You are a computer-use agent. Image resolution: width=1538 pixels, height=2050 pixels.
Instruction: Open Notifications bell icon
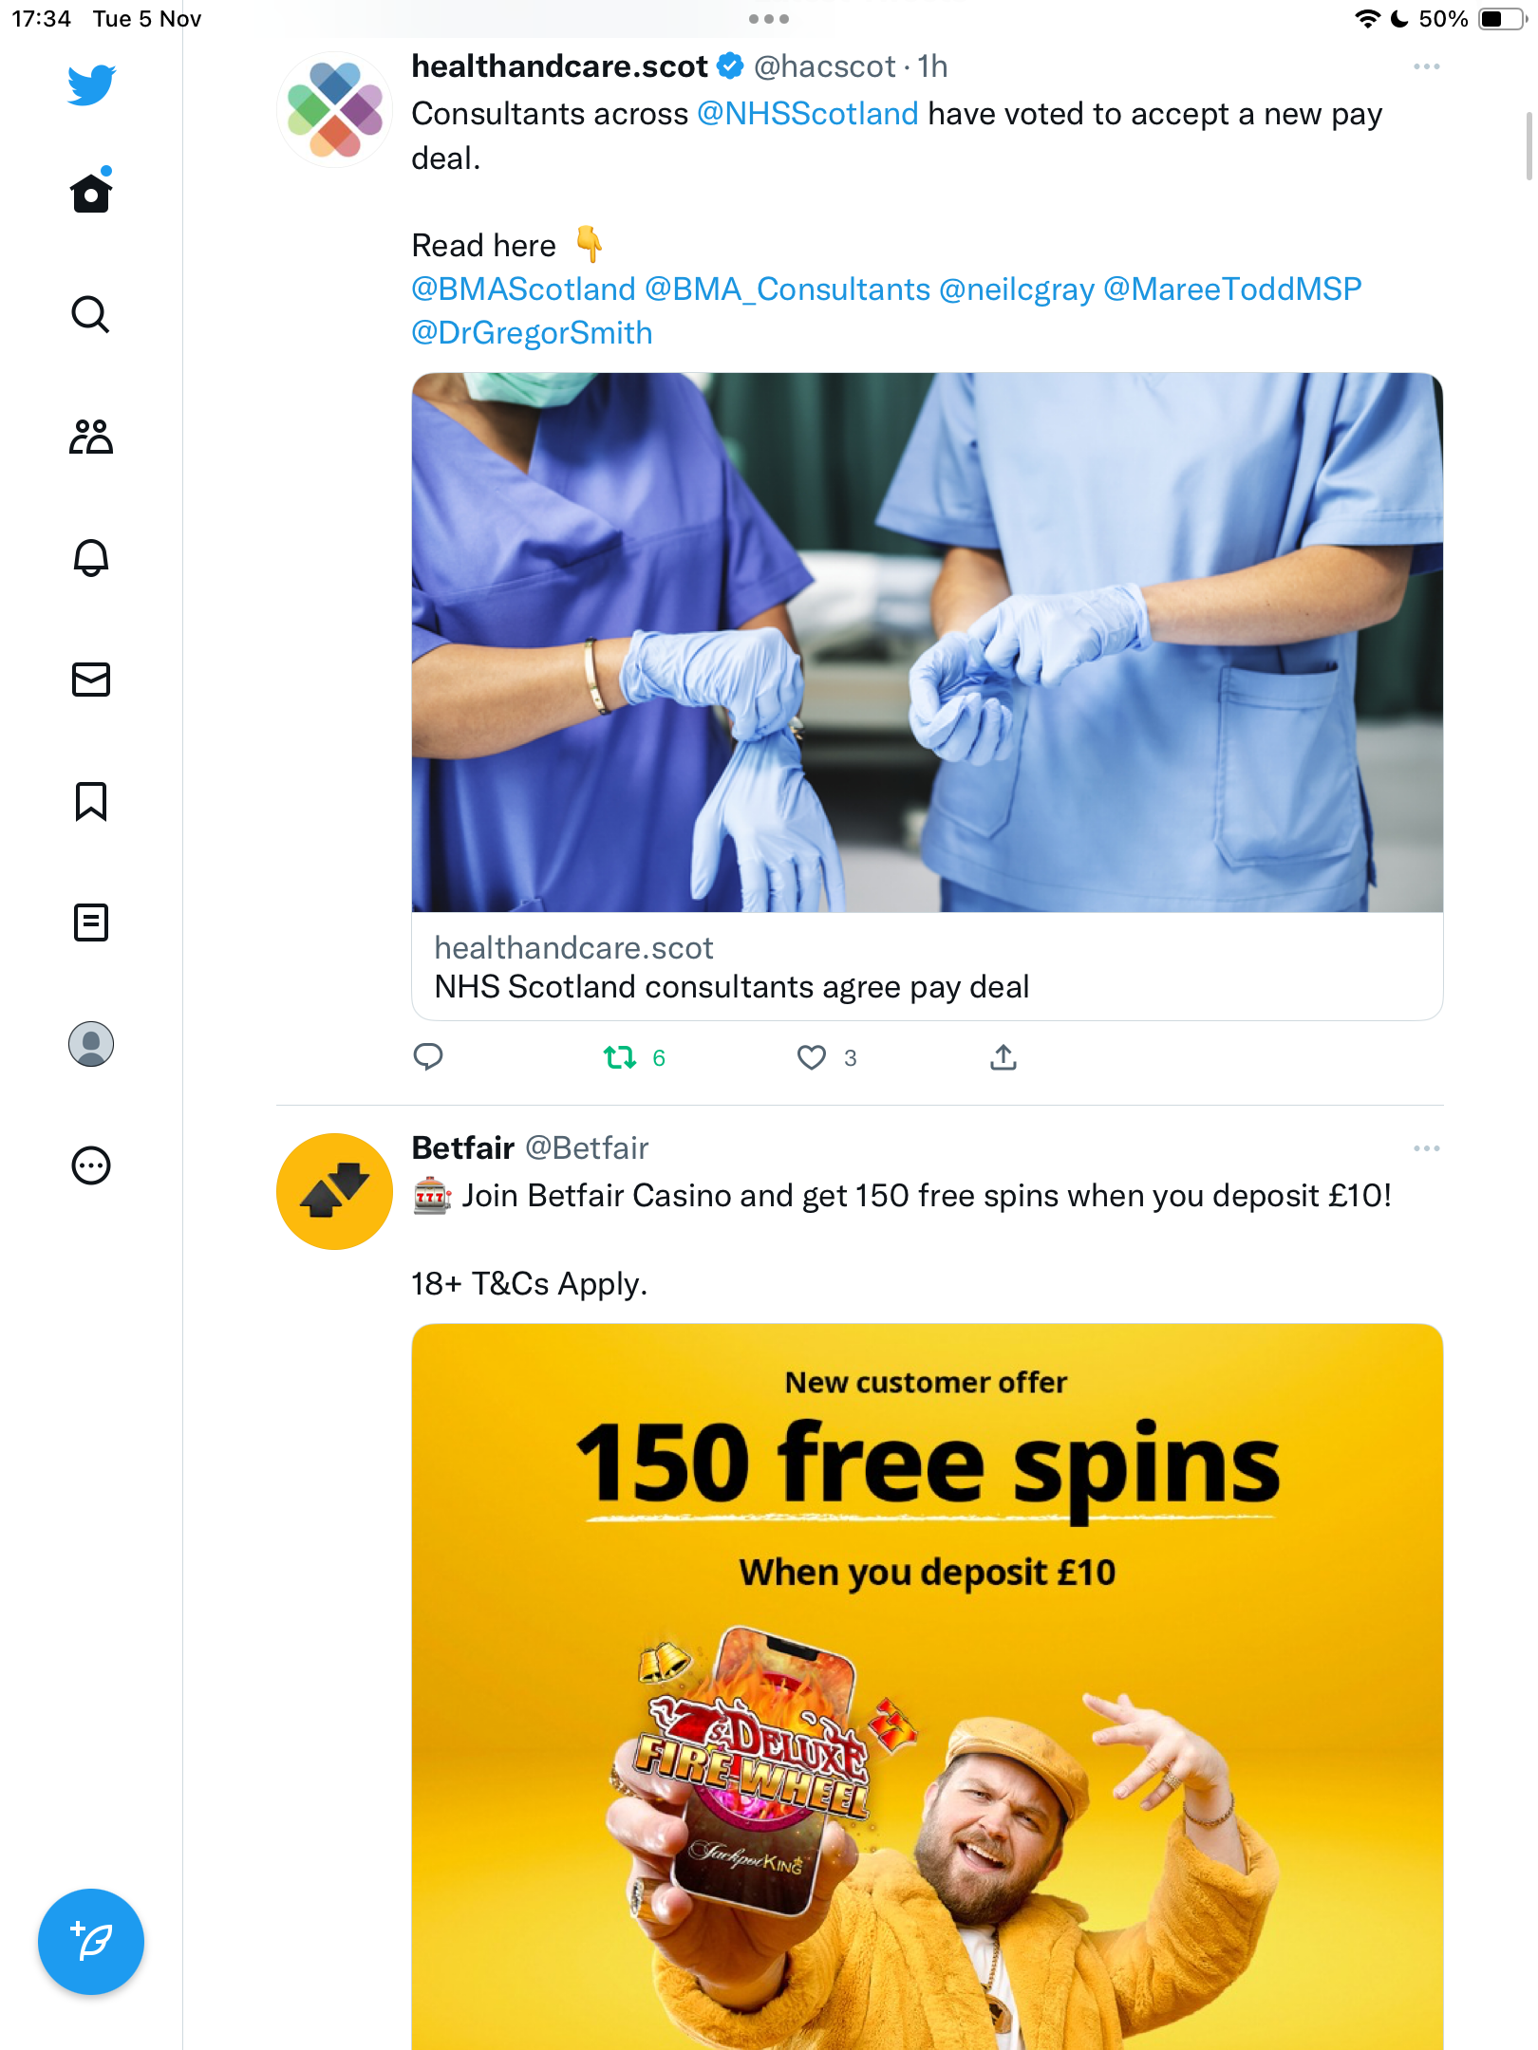(91, 558)
